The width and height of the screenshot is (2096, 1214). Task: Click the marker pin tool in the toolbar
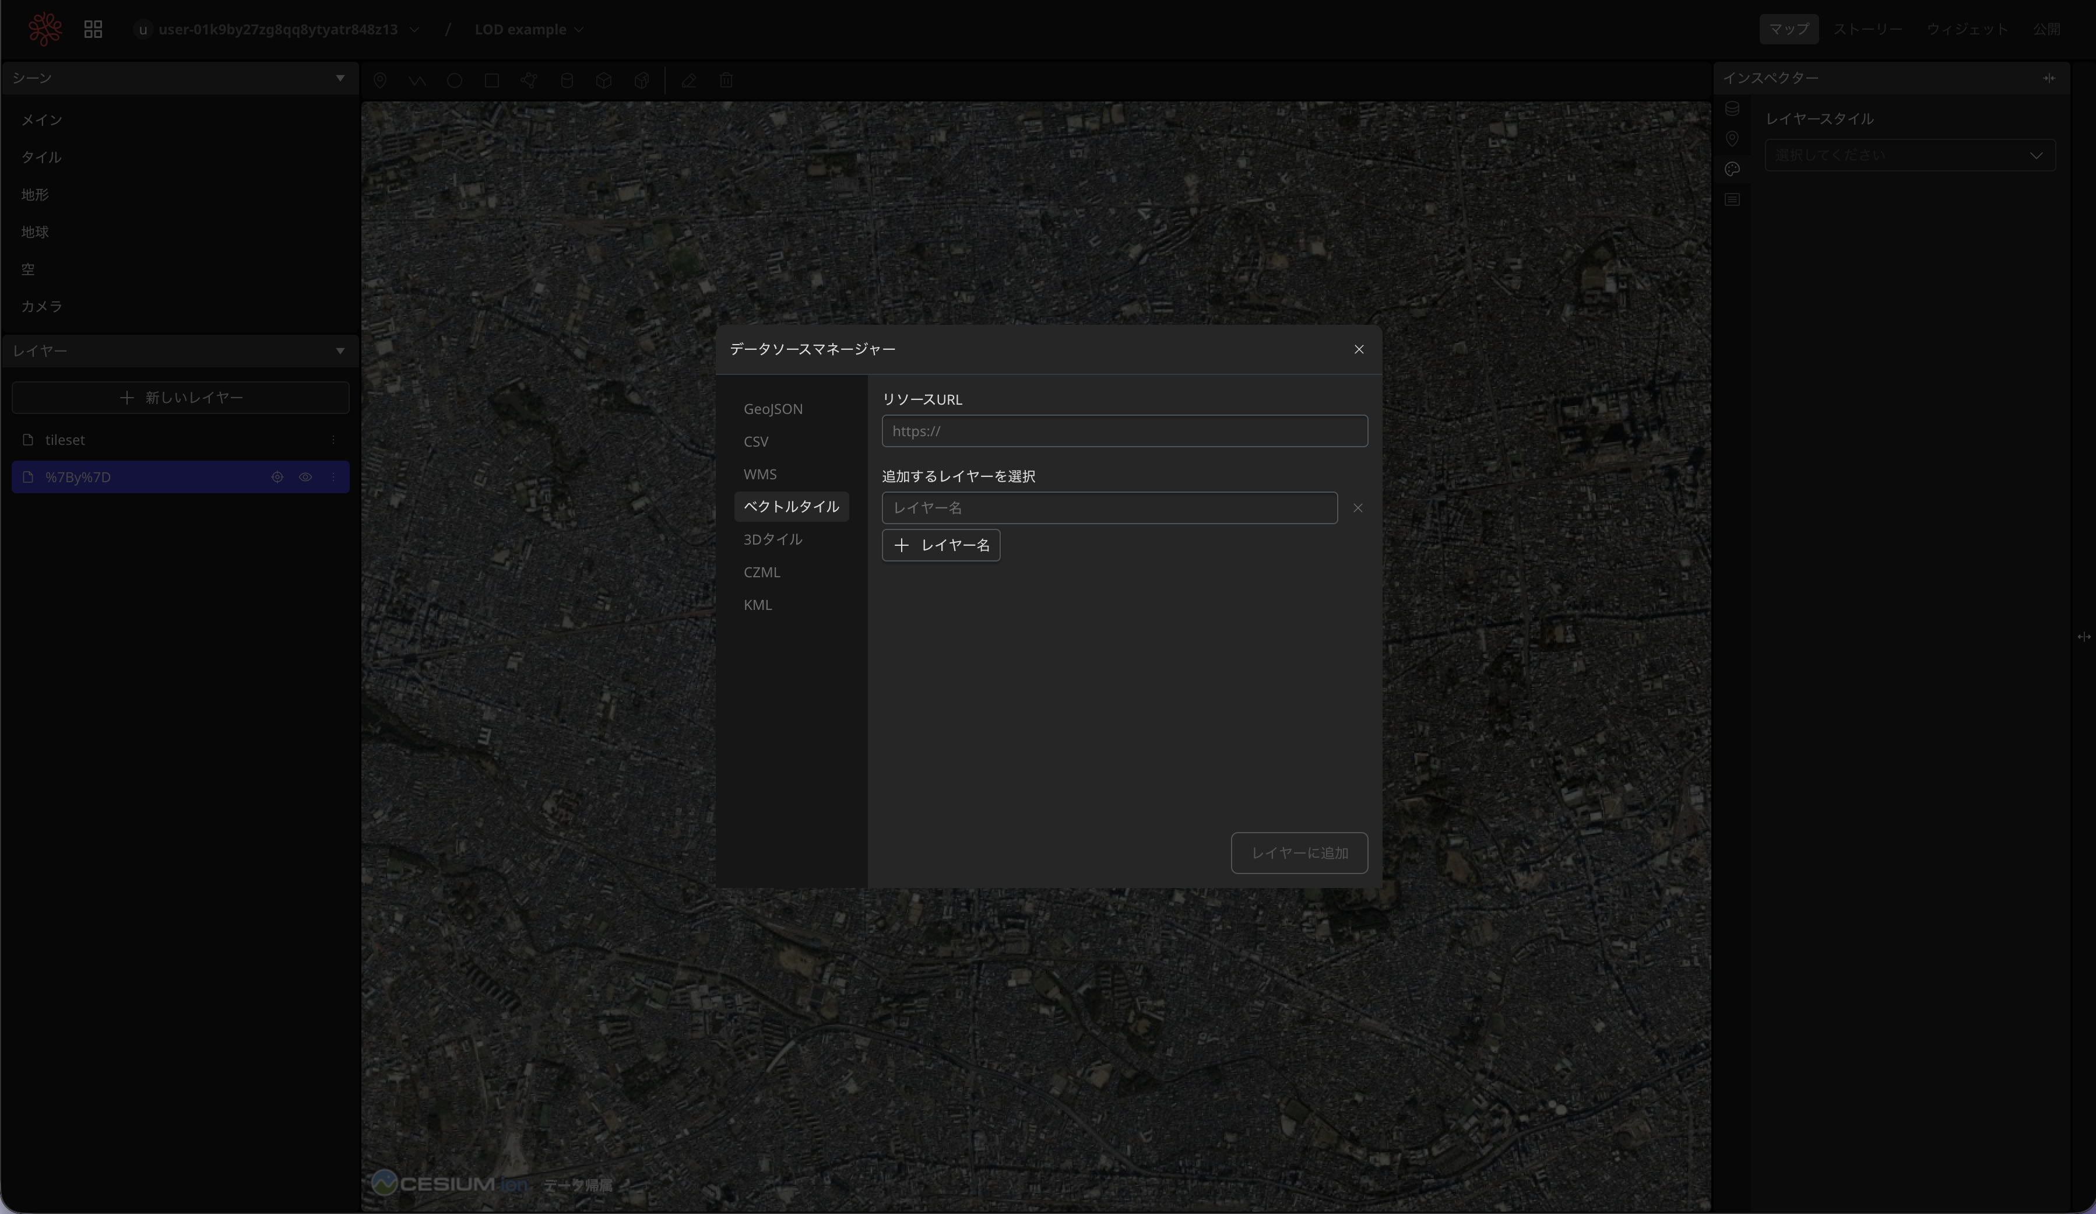click(x=380, y=80)
